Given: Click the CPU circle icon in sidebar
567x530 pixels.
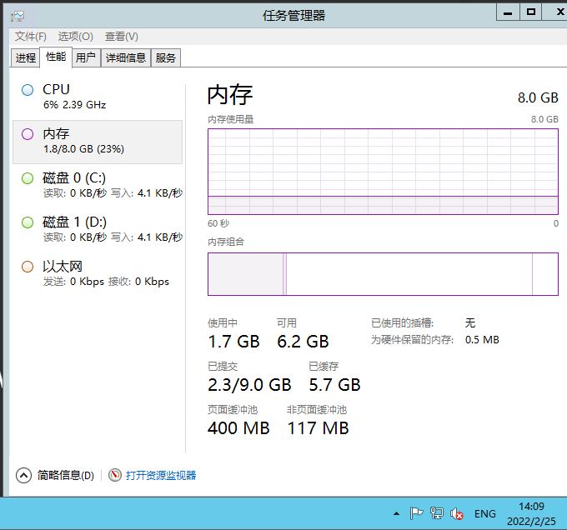Looking at the screenshot, I should [28, 90].
